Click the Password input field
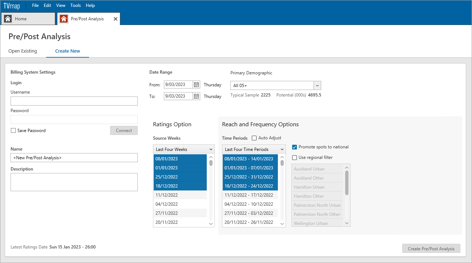This screenshot has width=472, height=263. tap(74, 119)
